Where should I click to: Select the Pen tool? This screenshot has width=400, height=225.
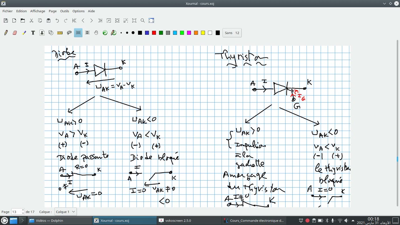coord(6,33)
